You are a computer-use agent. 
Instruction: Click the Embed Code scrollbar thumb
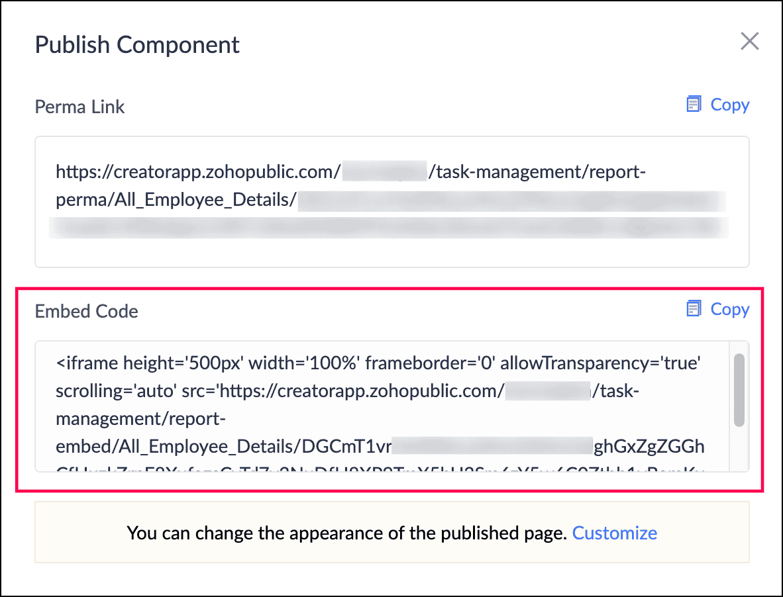[739, 390]
